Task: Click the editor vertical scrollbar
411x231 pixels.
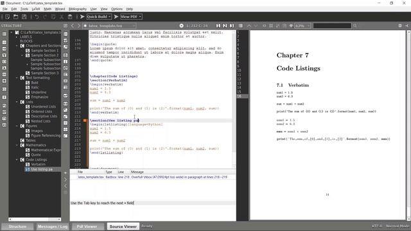Action: click(x=234, y=99)
